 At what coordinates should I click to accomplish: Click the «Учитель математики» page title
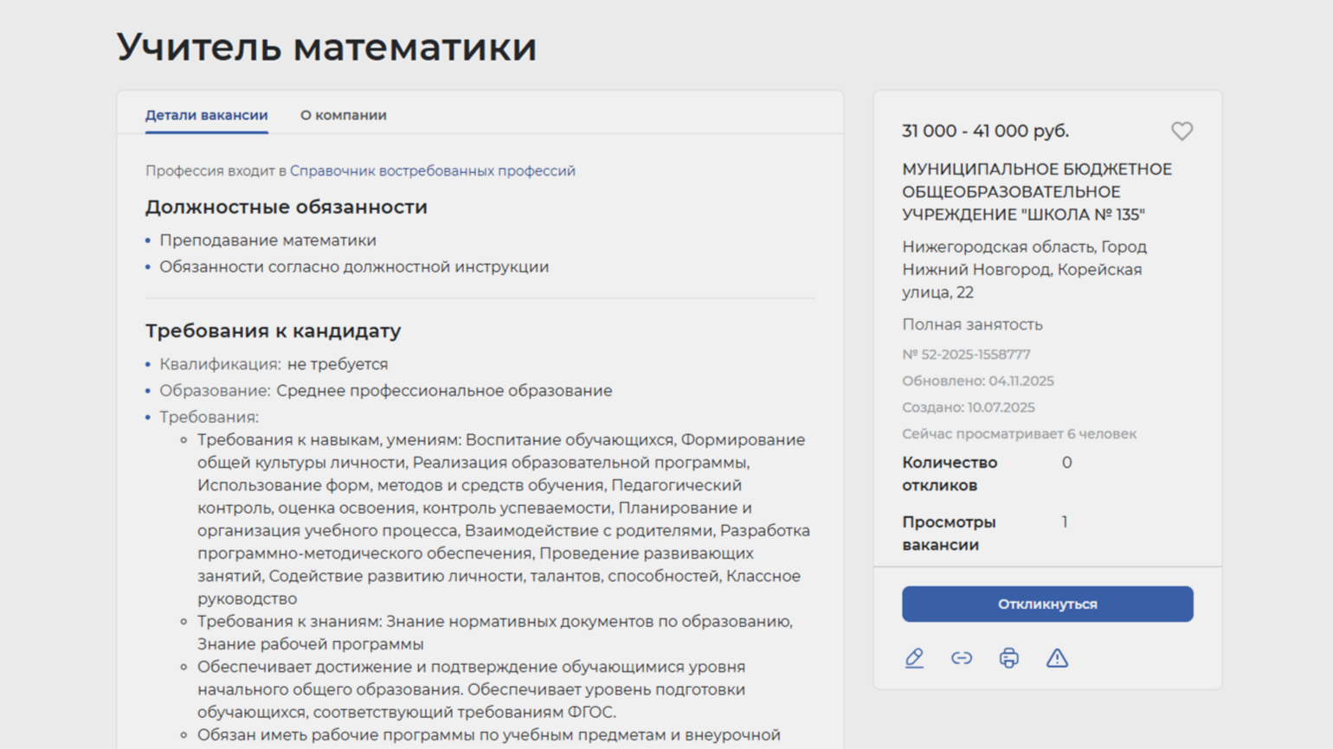click(326, 47)
